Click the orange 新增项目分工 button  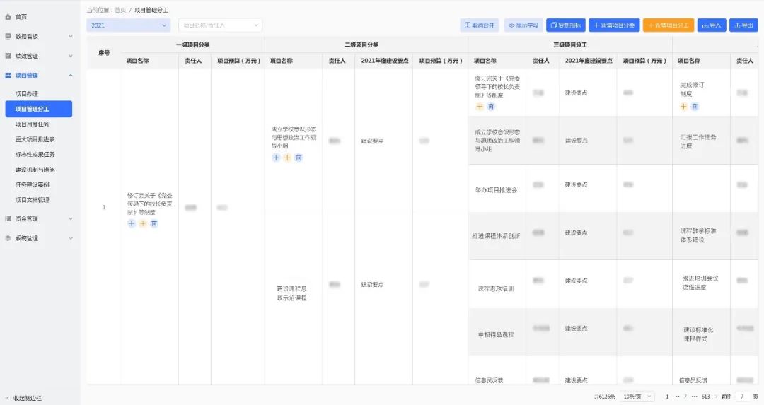coord(668,25)
